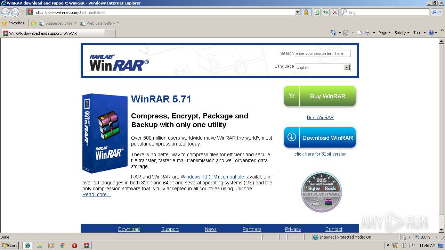Image resolution: width=445 pixels, height=250 pixels.
Task: Open the Support footer link
Action: [x=170, y=229]
